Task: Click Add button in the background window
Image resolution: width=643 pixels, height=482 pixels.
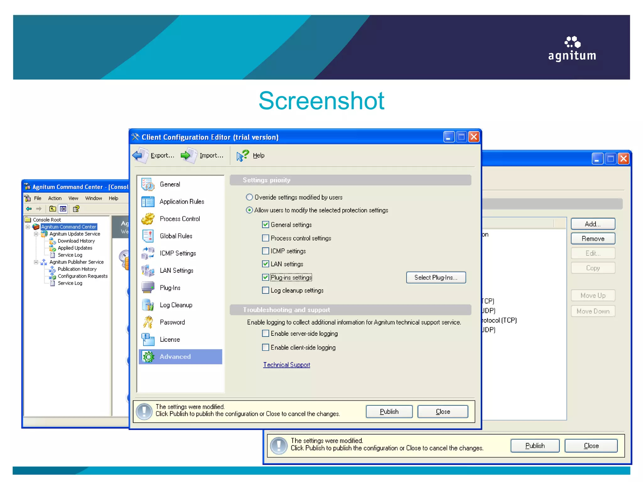Action: pyautogui.click(x=593, y=224)
